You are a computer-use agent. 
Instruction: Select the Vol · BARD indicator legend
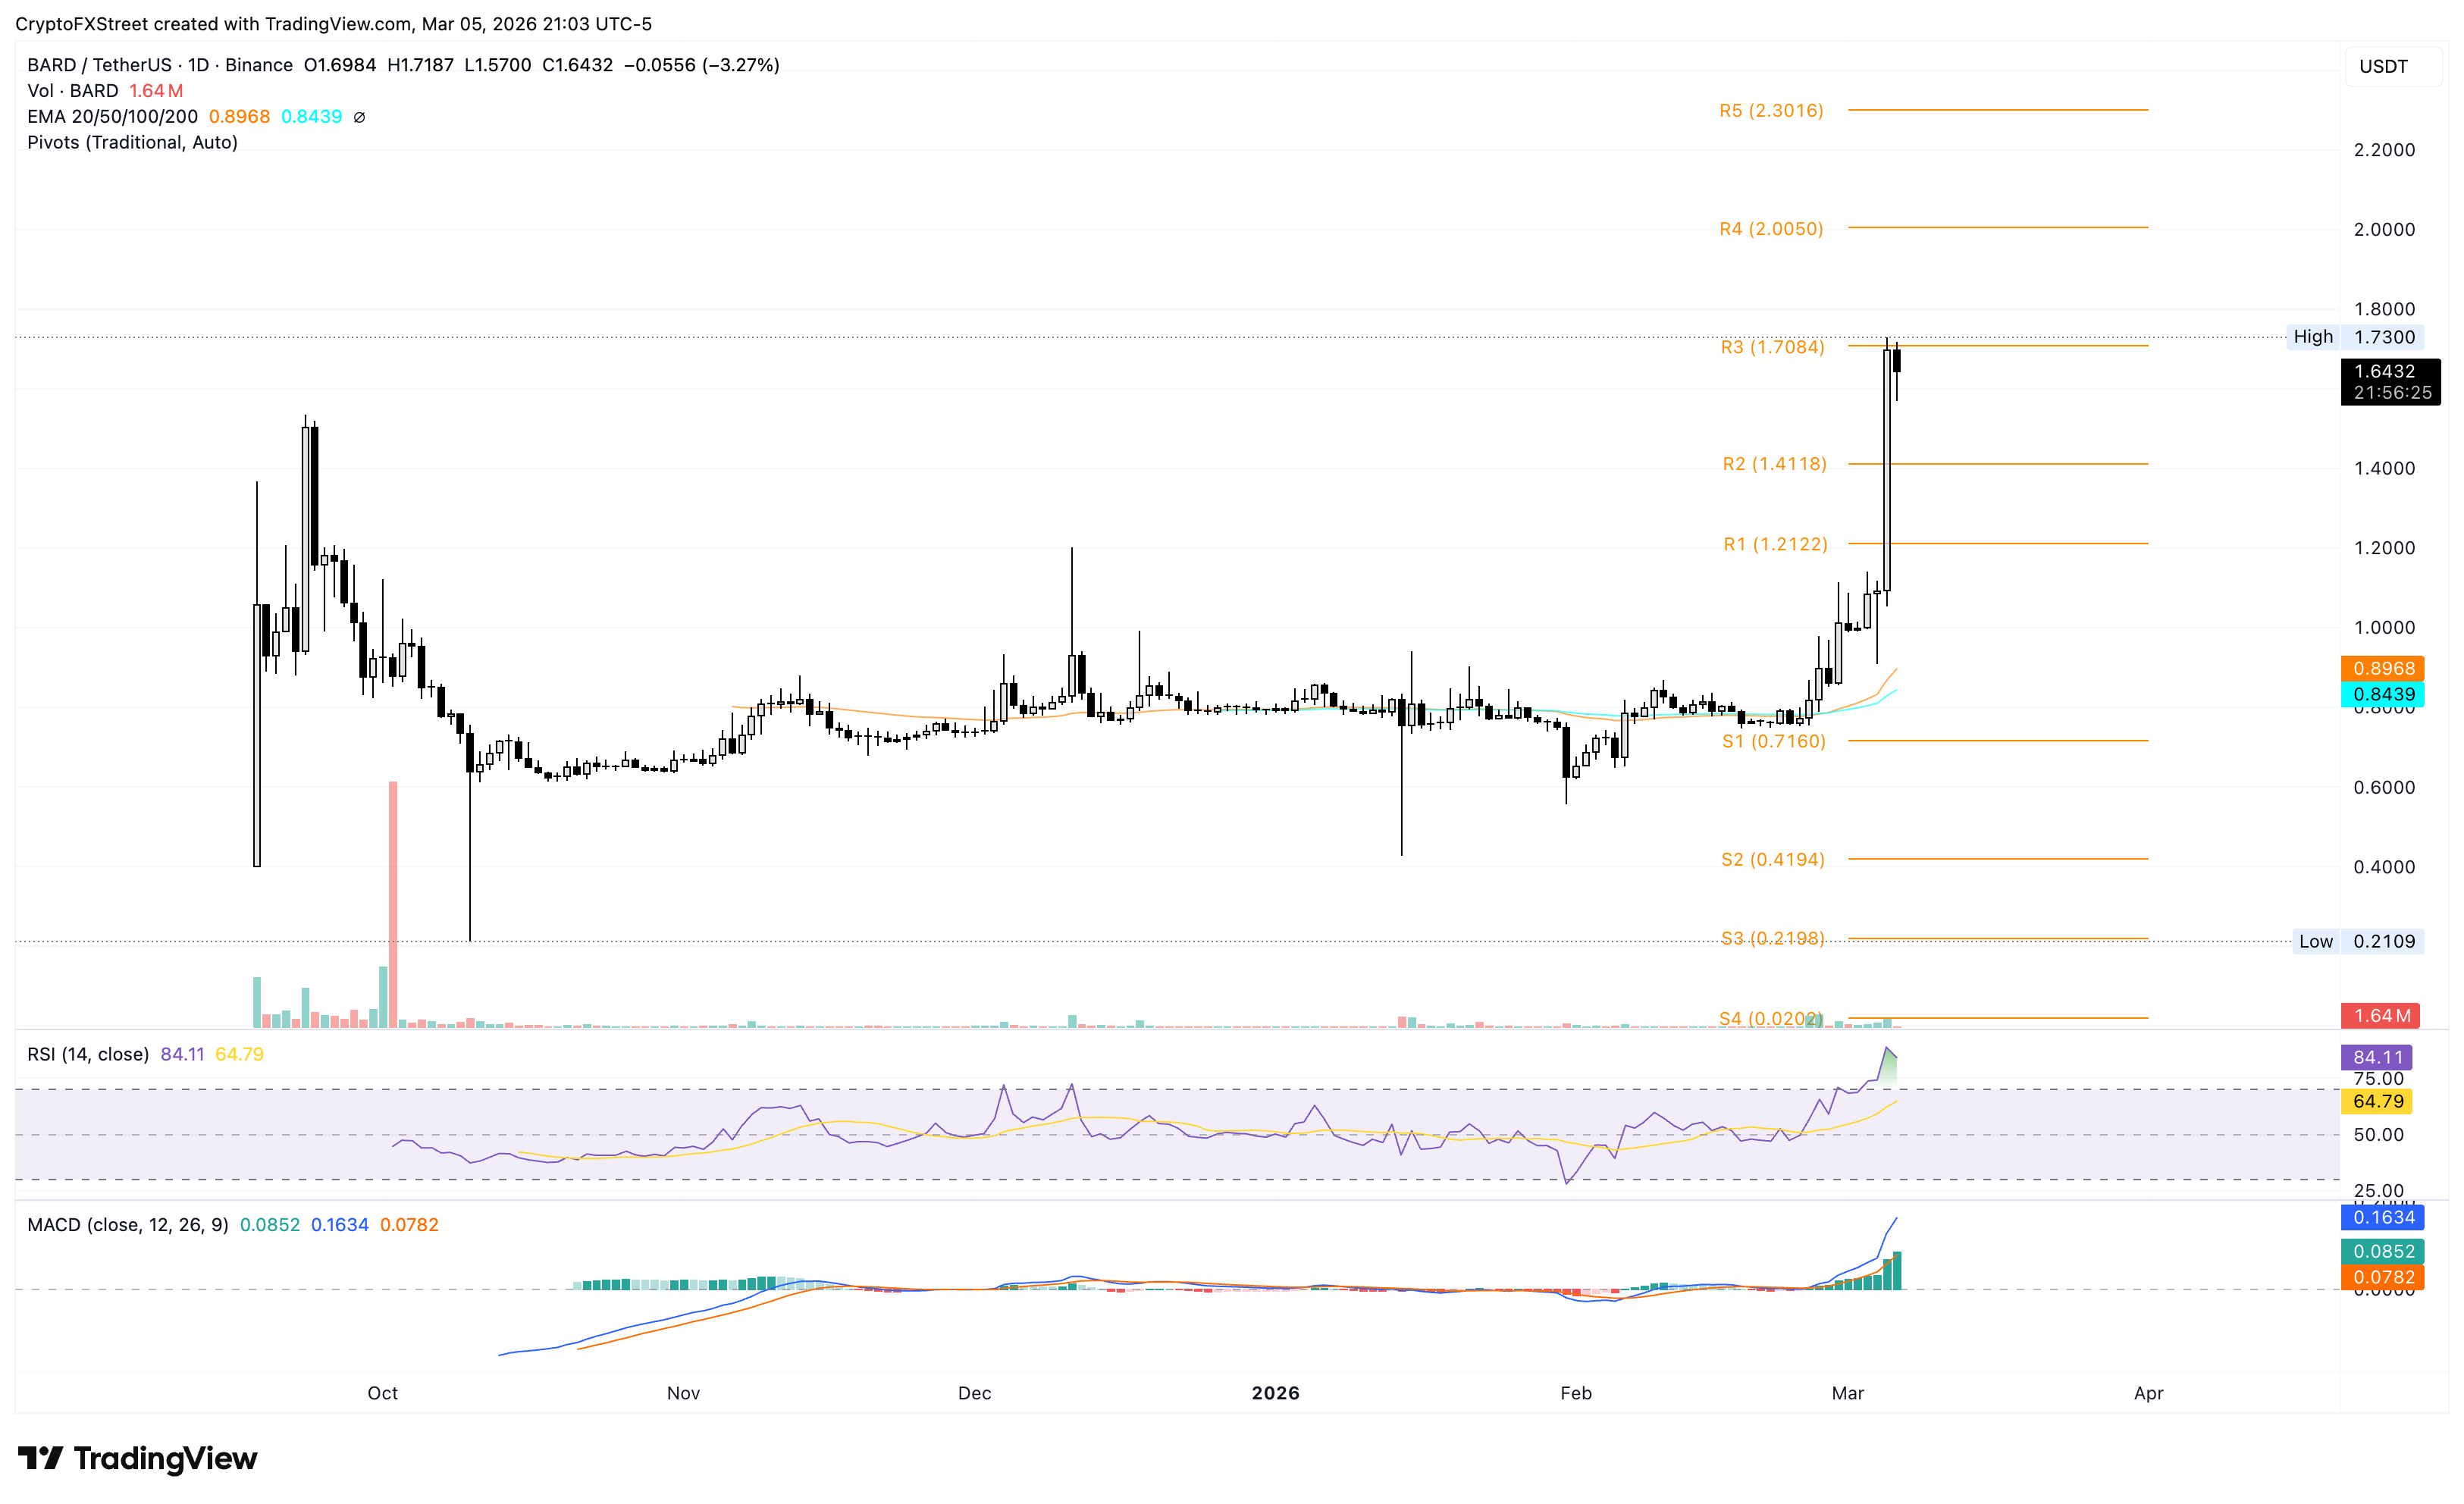coord(73,91)
